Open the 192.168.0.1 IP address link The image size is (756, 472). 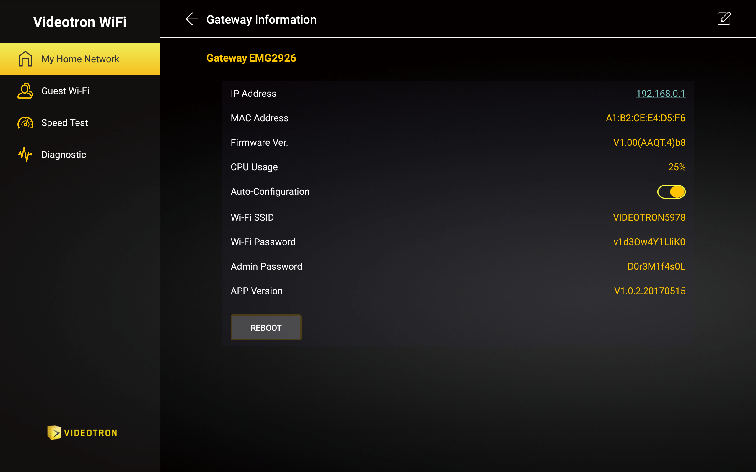[x=661, y=93]
